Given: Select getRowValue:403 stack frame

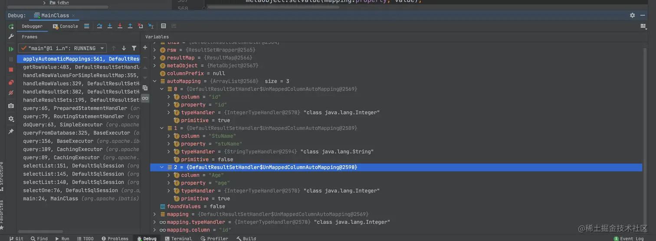Looking at the screenshot, I should (79, 67).
